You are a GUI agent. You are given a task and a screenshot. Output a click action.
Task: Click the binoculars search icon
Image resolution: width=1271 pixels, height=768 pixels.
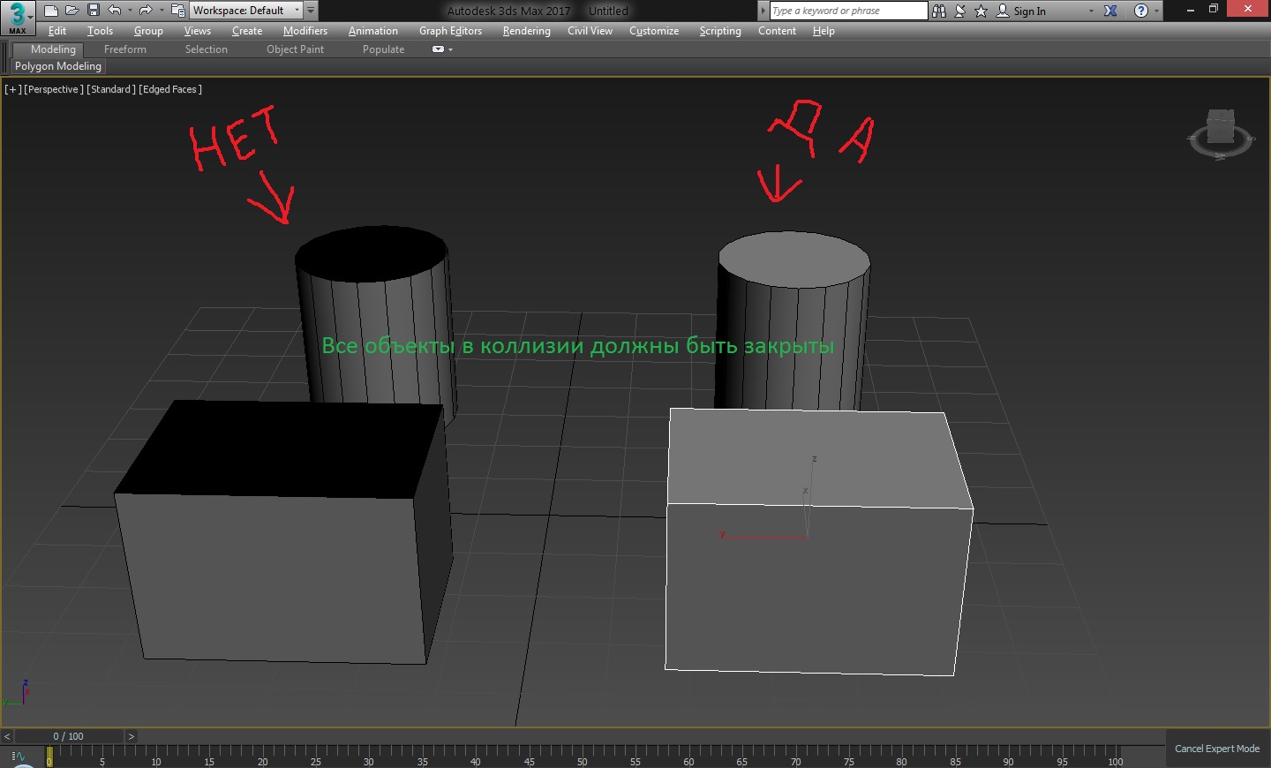point(939,11)
